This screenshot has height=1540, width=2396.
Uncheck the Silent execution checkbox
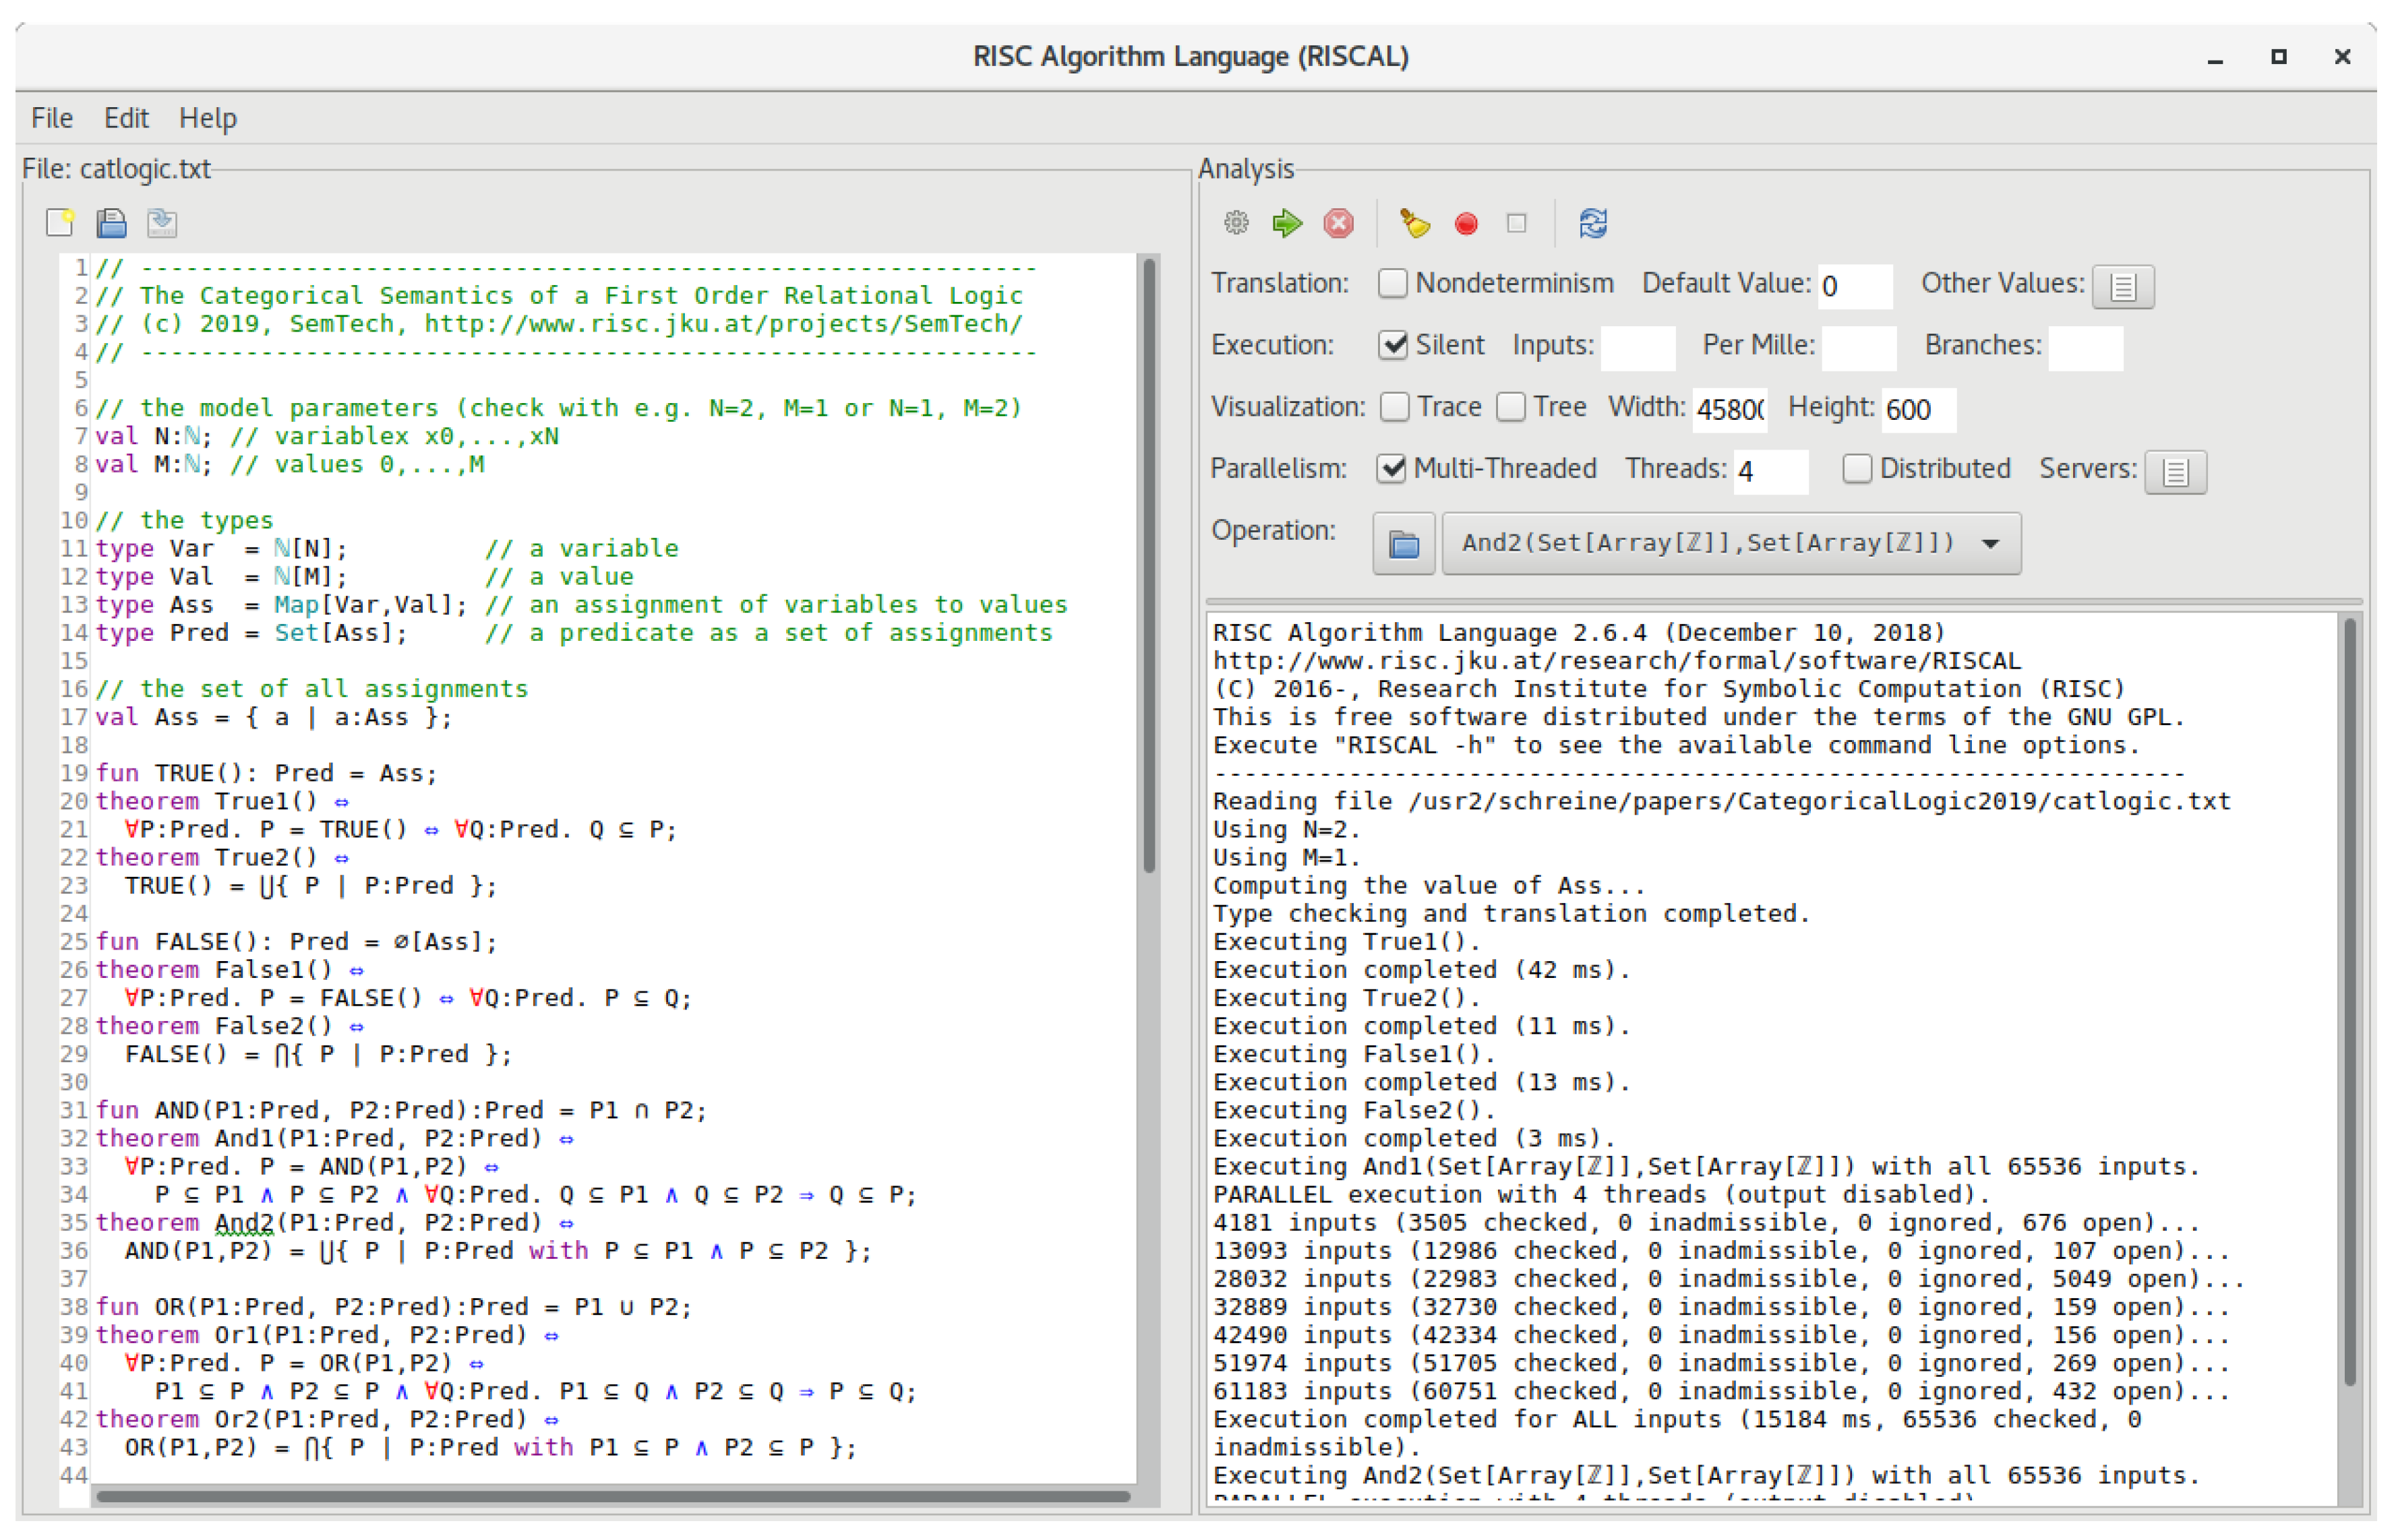tap(1393, 346)
